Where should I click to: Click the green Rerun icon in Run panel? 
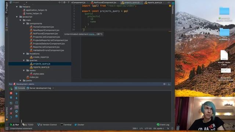tap(11, 89)
